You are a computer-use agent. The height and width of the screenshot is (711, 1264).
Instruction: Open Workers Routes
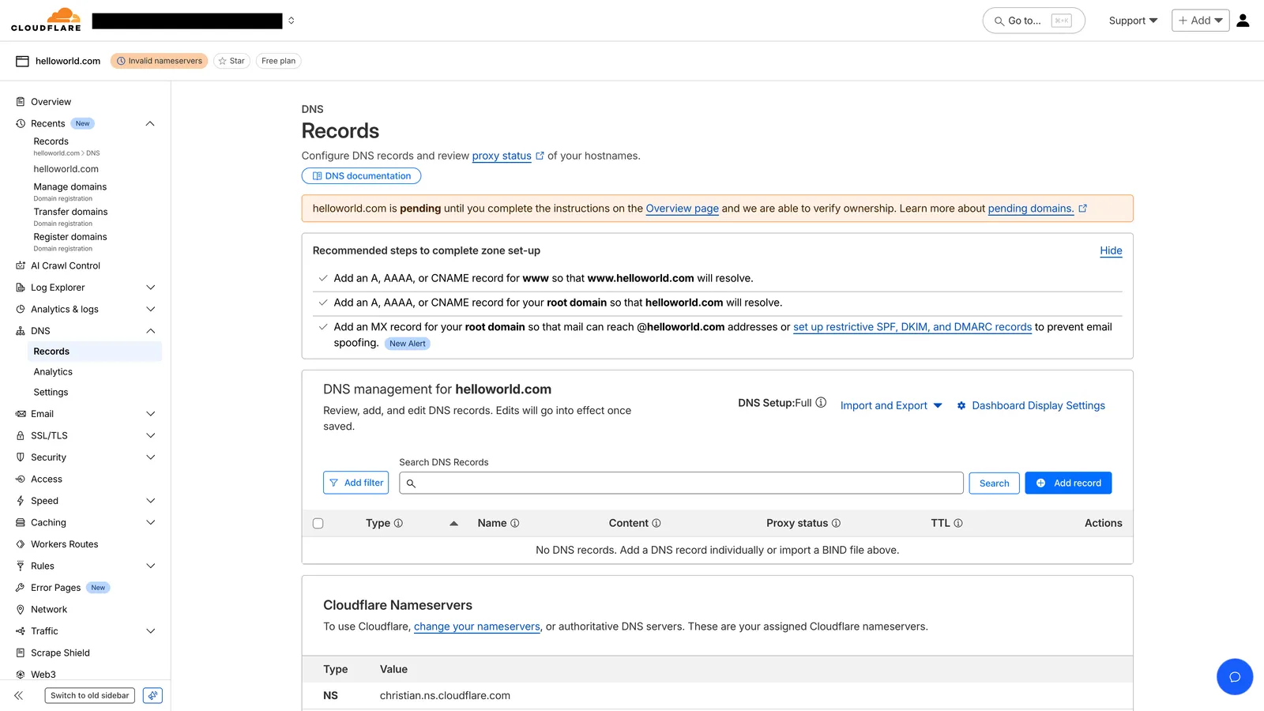[x=65, y=544]
